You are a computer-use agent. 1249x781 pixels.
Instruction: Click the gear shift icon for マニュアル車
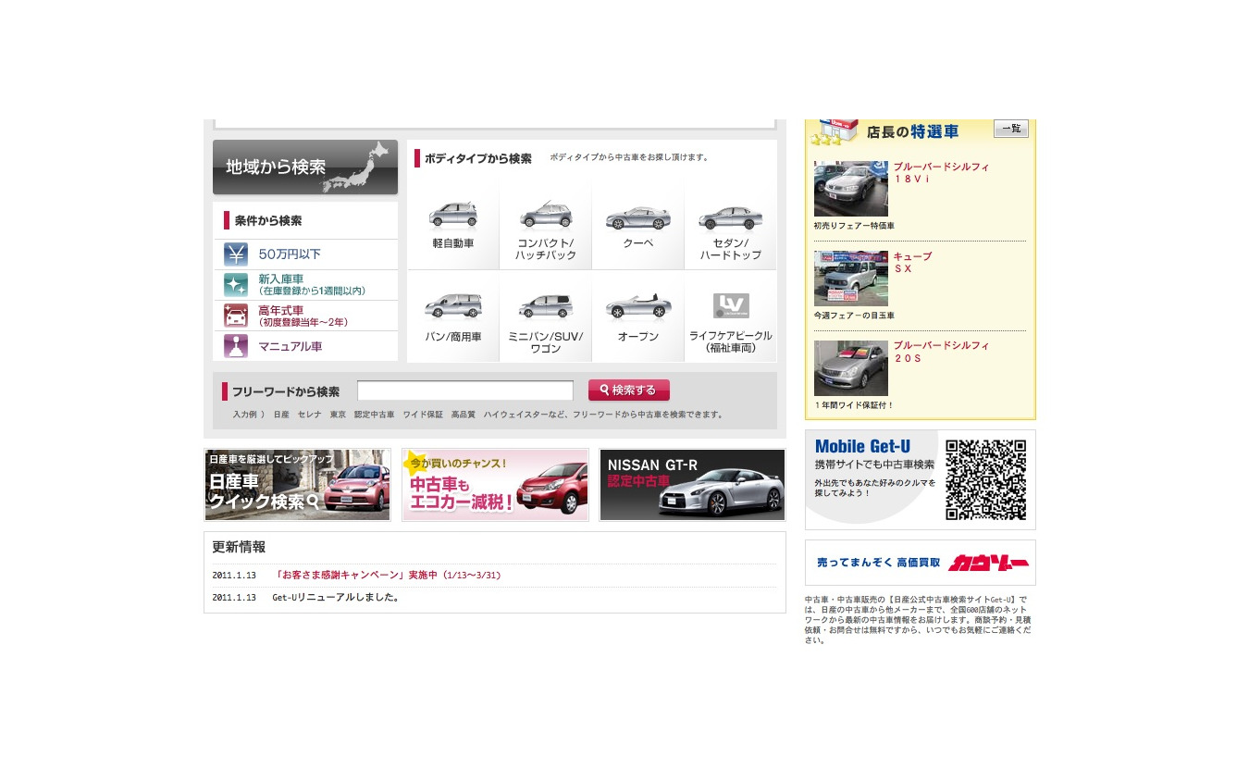point(236,346)
